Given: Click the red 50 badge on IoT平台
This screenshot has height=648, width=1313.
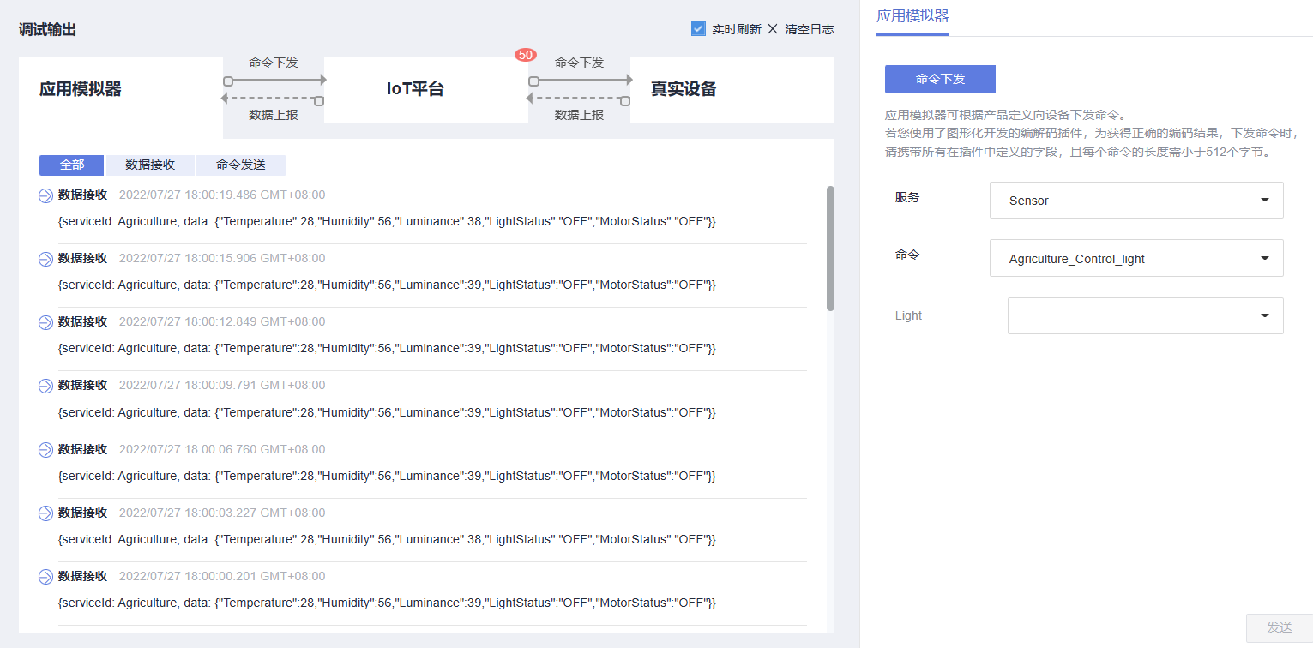Looking at the screenshot, I should [526, 55].
